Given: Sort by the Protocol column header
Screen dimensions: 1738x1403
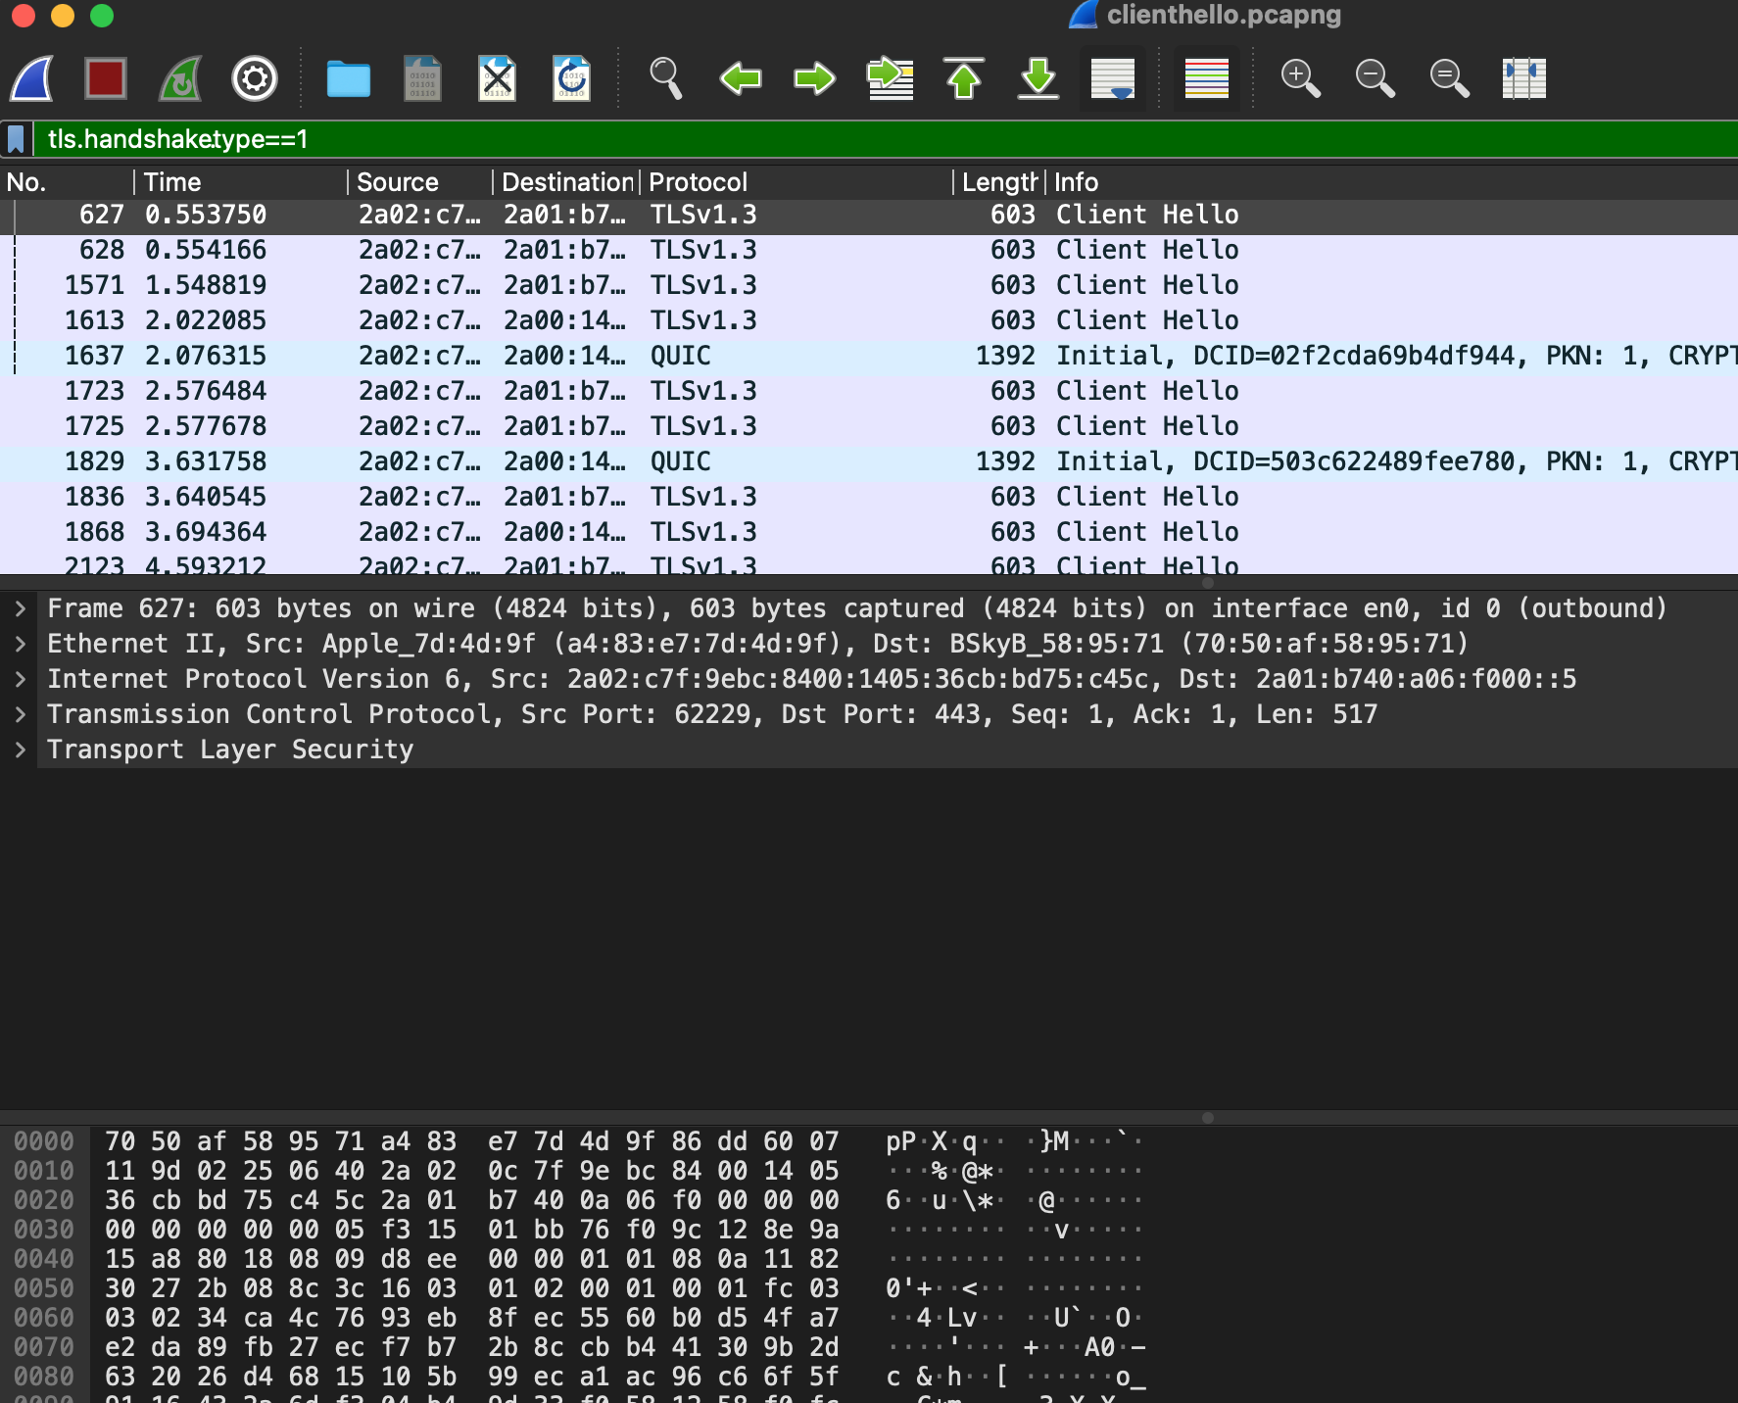Looking at the screenshot, I should click(x=797, y=182).
